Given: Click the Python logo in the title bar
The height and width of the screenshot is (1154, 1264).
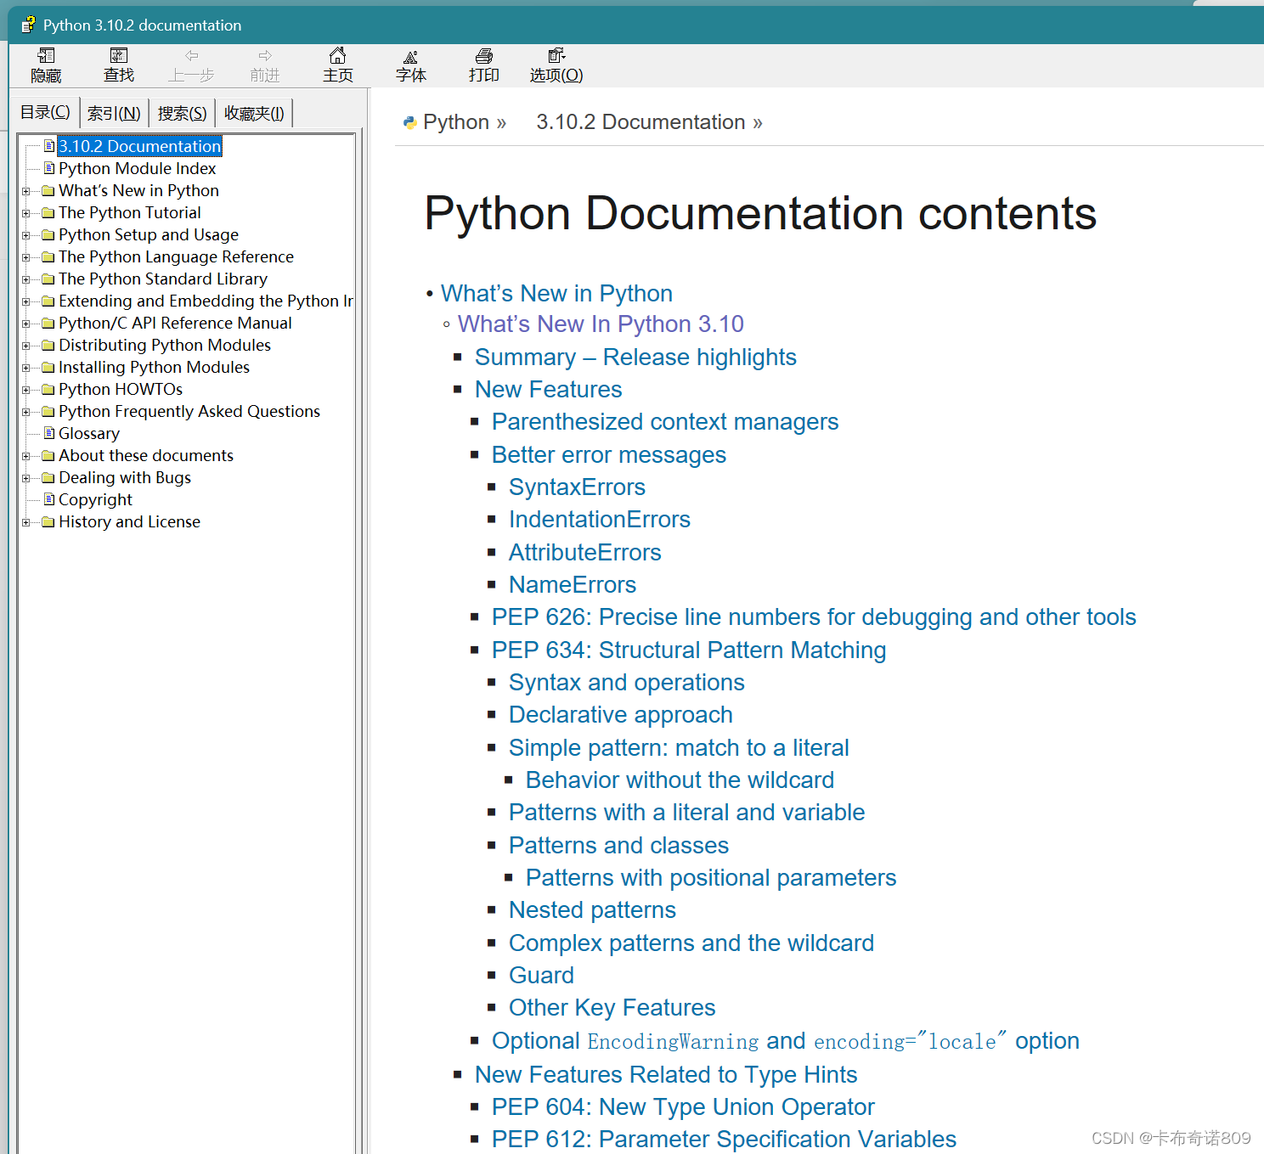Looking at the screenshot, I should 28,24.
